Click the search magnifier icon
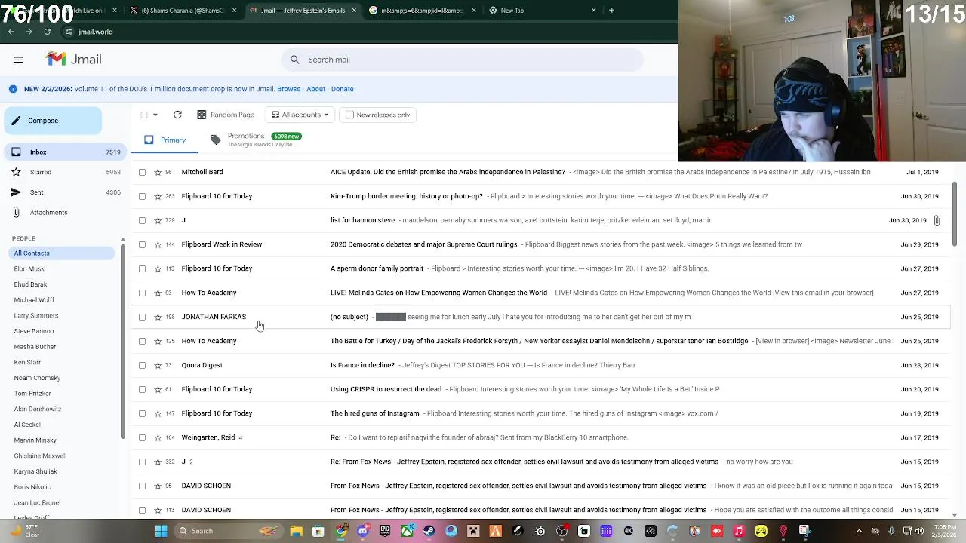The height and width of the screenshot is (543, 966). pos(295,60)
